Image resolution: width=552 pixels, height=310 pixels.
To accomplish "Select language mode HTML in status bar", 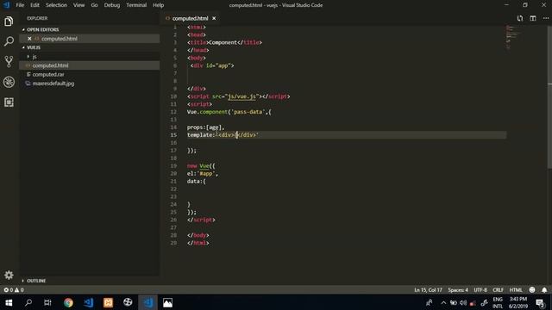I will pos(516,290).
